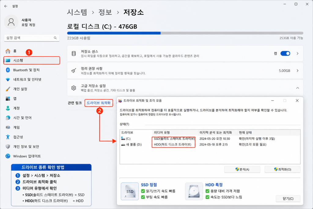The image size is (313, 209).
Task: Click the HDD drive picture
Action: click(x=194, y=191)
